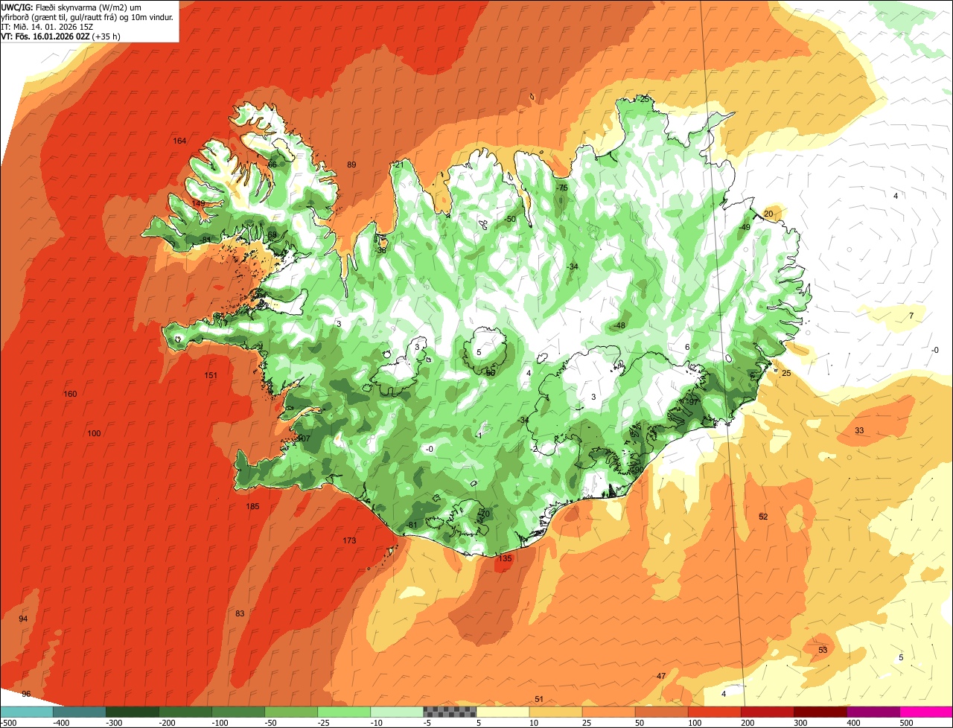953x728 pixels.
Task: Click the title text 'UWC/IG: Flæði skynvarma'
Action: click(49, 7)
